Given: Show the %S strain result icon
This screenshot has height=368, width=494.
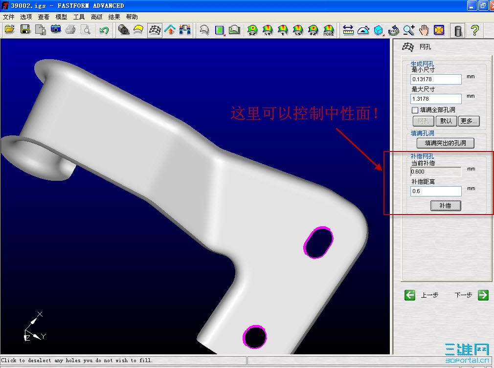Looking at the screenshot, I should click(x=298, y=30).
